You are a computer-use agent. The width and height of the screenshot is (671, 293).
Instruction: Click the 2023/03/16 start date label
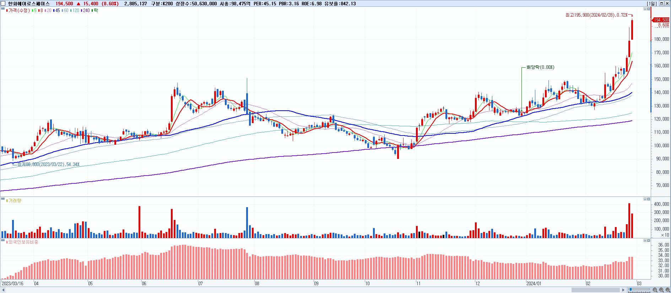click(x=12, y=284)
